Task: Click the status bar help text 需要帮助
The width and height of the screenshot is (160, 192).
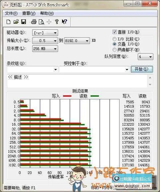Action: click(20, 188)
